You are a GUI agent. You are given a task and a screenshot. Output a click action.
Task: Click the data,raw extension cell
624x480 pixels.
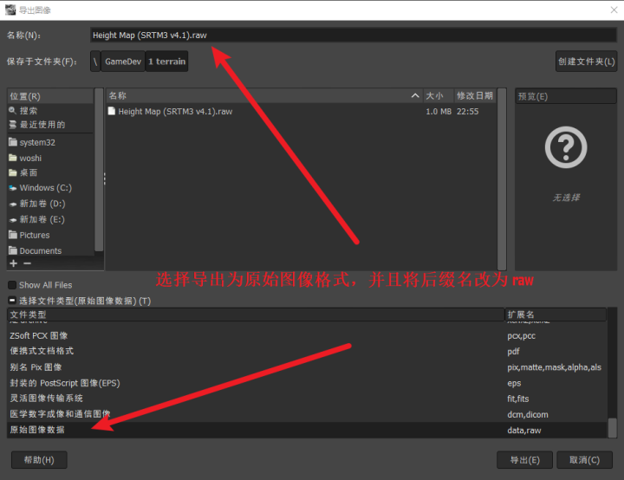(x=524, y=431)
